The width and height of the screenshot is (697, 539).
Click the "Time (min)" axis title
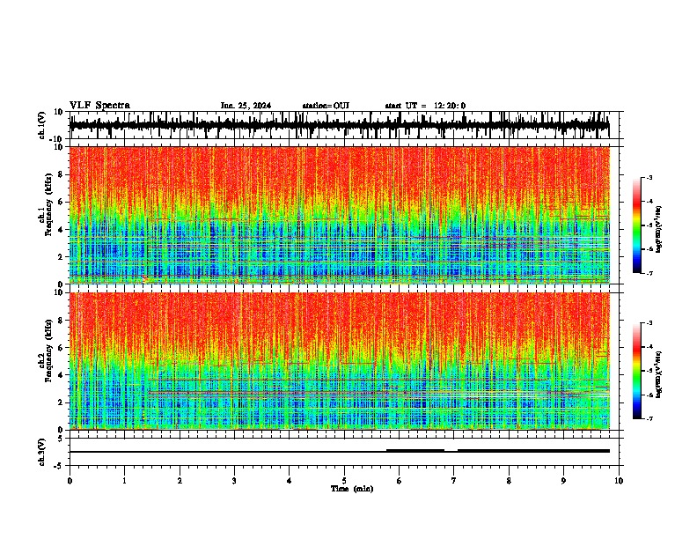coord(352,489)
